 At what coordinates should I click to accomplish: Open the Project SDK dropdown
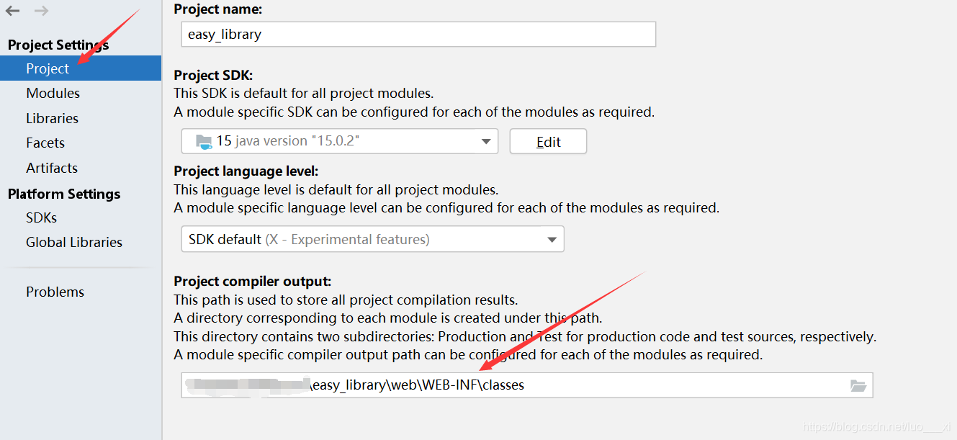tap(339, 141)
